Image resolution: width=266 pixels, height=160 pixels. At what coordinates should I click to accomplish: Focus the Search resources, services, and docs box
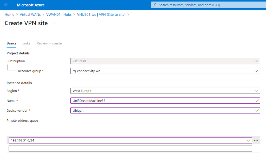point(209,5)
